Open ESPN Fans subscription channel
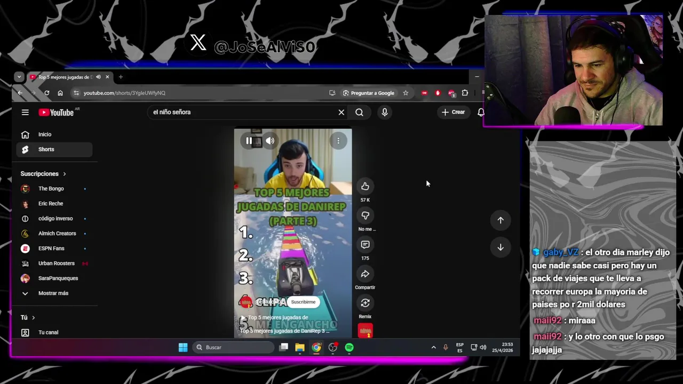The height and width of the screenshot is (384, 683). 53,249
